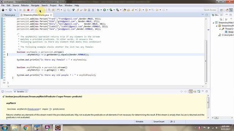Click the Disconnect icon in toolbar
234x131 pixels.
(x=32, y=10)
